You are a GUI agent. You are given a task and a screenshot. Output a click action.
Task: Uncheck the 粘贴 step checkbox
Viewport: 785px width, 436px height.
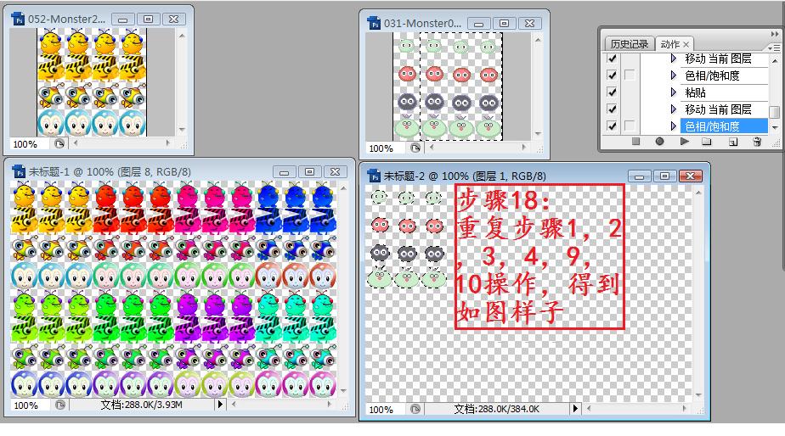612,92
